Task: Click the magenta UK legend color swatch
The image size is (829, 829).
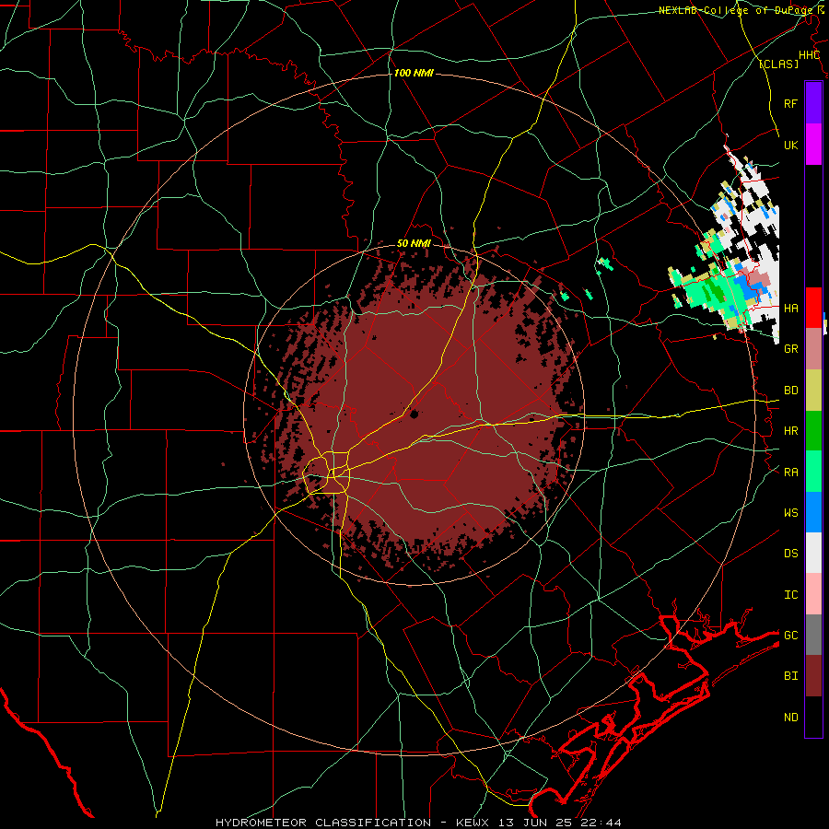Action: click(x=813, y=145)
